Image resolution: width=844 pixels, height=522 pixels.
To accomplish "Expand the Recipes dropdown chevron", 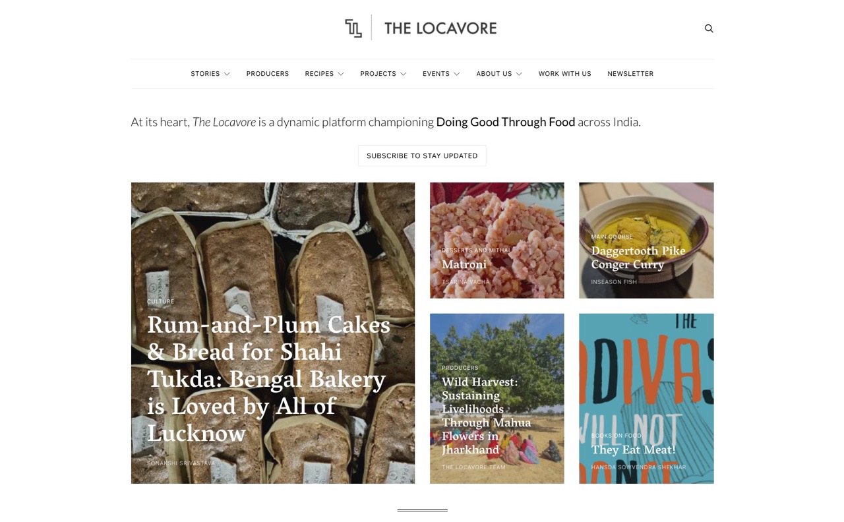I will point(341,74).
